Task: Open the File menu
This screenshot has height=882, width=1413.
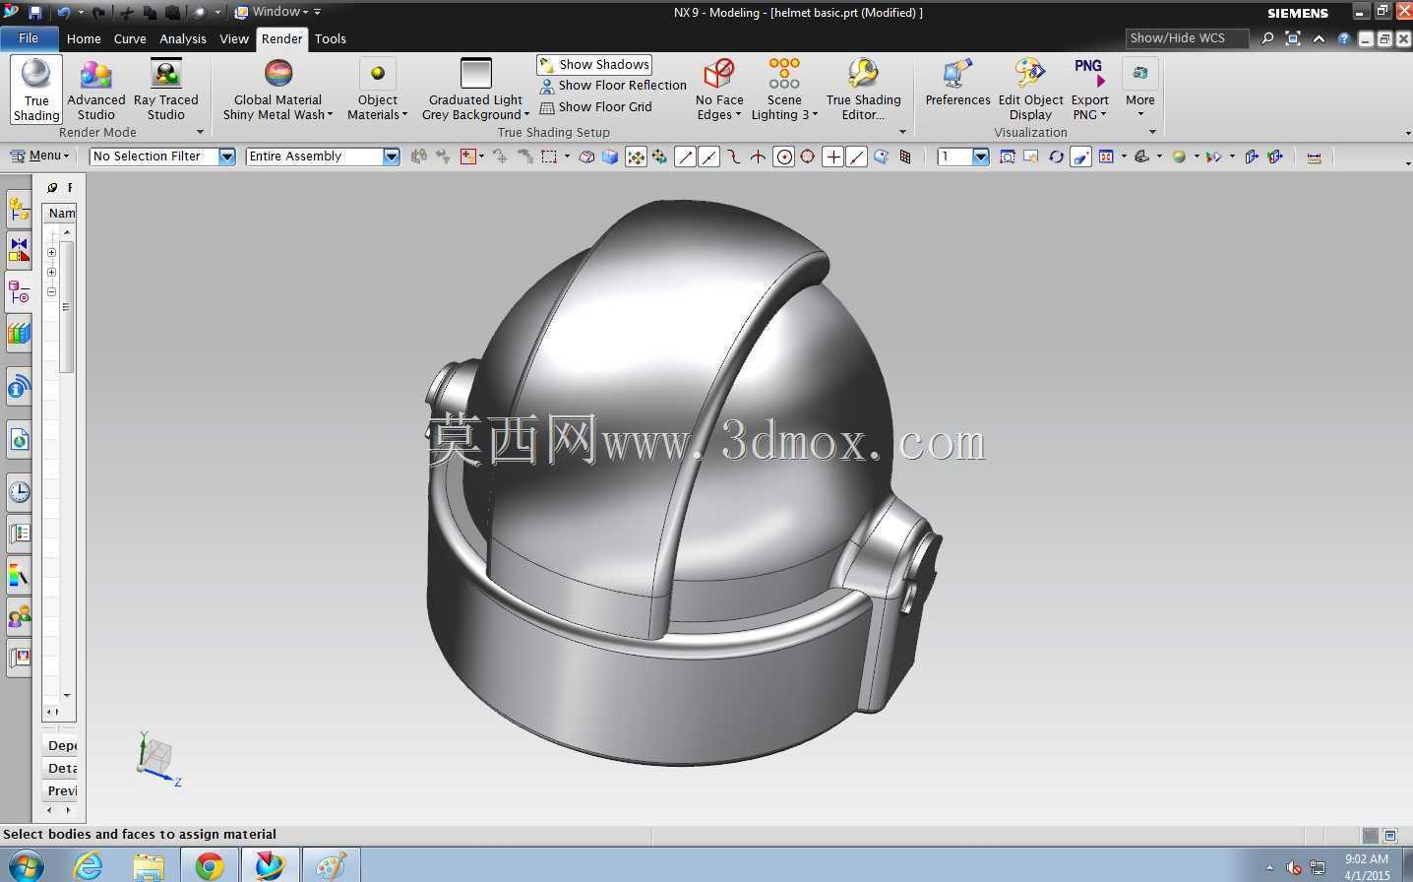Action: coord(29,38)
